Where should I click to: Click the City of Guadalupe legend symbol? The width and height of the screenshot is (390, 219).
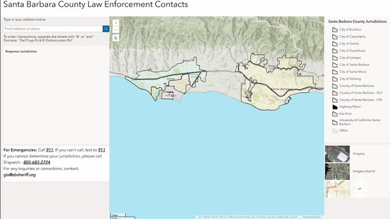point(335,50)
